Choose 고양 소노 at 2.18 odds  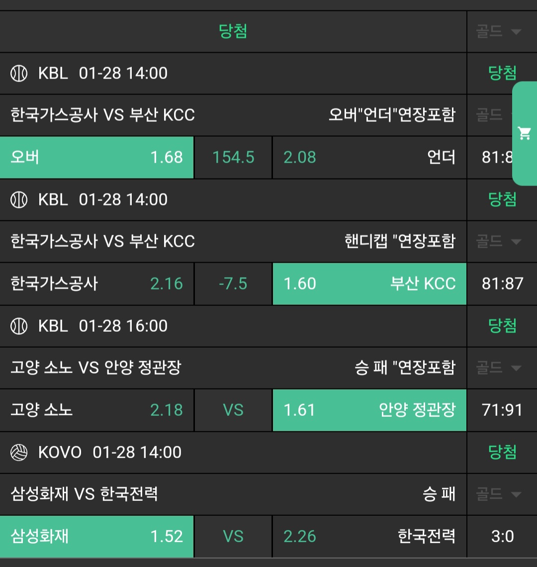[96, 410]
